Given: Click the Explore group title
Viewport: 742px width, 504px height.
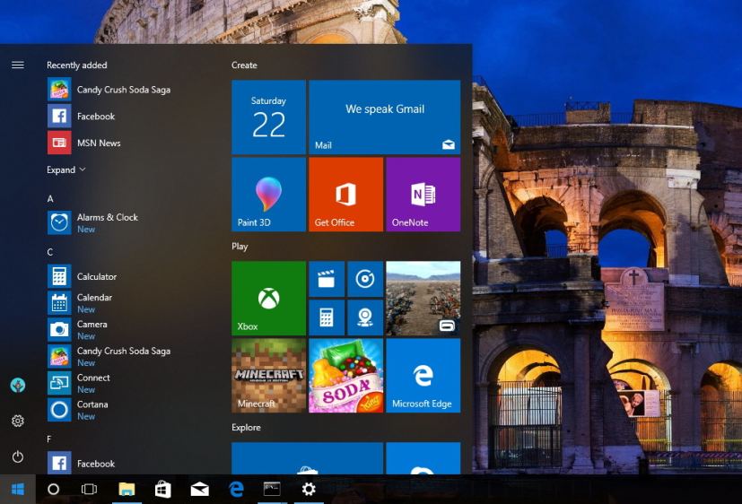Looking at the screenshot, I should point(246,428).
